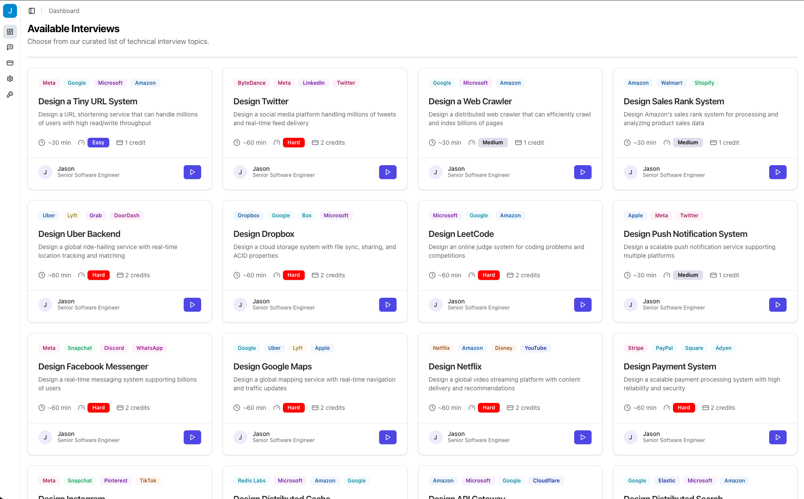Open the Design Twitter card title
This screenshot has width=804, height=499.
[x=261, y=101]
